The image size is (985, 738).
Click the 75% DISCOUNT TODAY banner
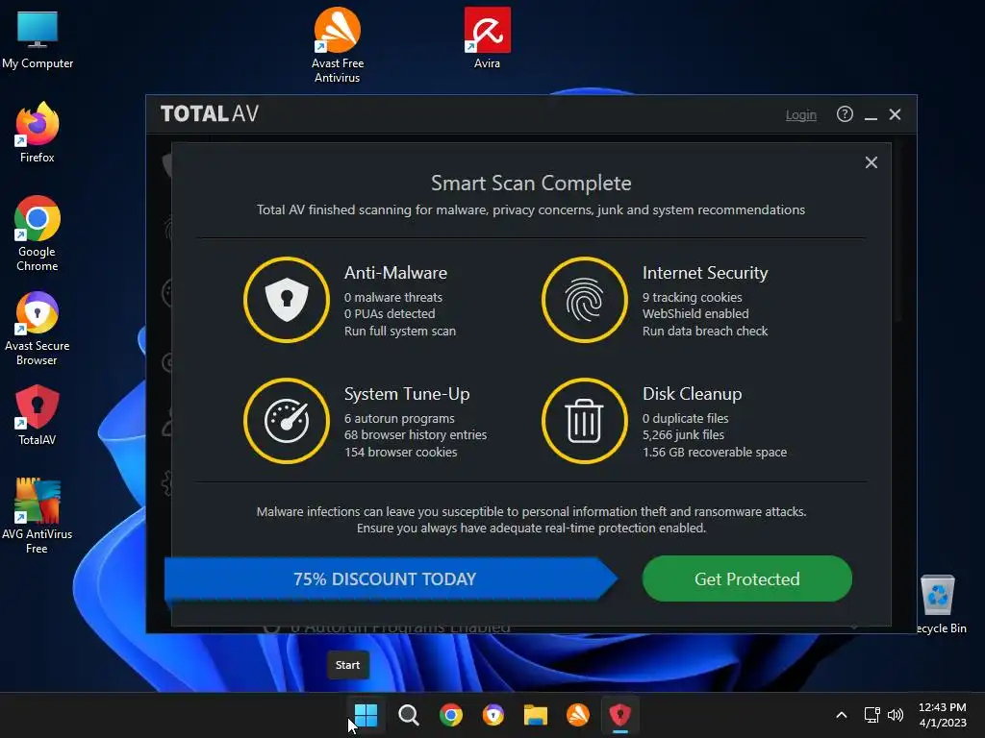click(391, 578)
